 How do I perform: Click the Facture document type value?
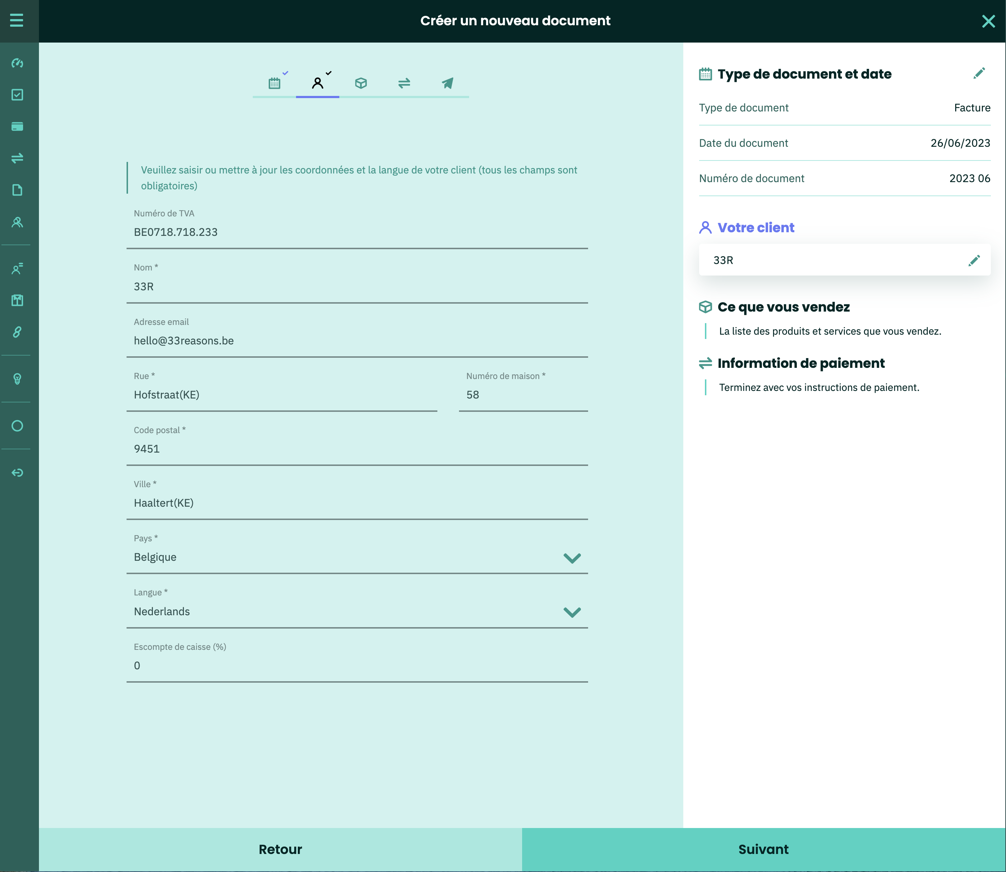point(972,107)
